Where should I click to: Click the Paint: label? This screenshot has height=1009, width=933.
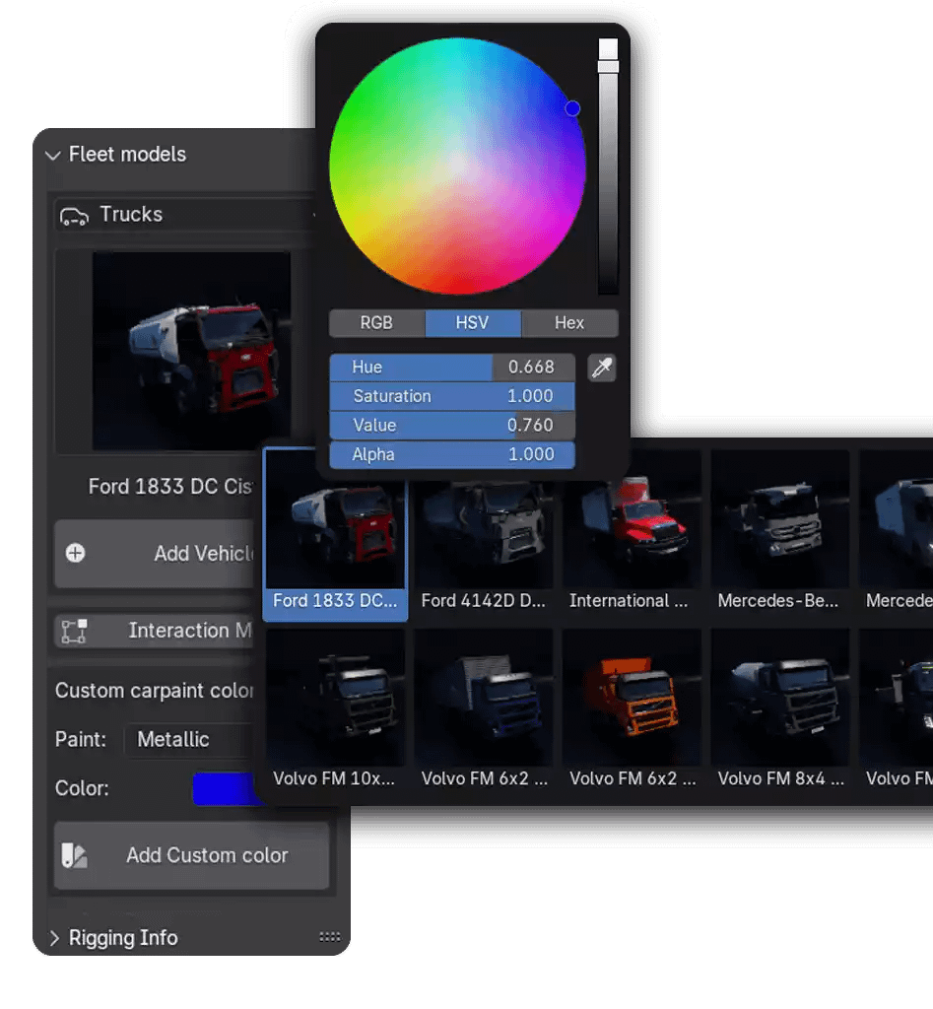tap(81, 739)
